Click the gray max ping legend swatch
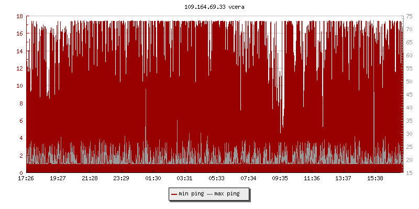Viewport: 419px width, 209px height. tap(210, 194)
